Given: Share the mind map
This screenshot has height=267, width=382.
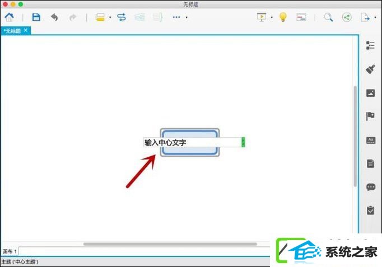Looking at the screenshot, I should click(x=347, y=17).
